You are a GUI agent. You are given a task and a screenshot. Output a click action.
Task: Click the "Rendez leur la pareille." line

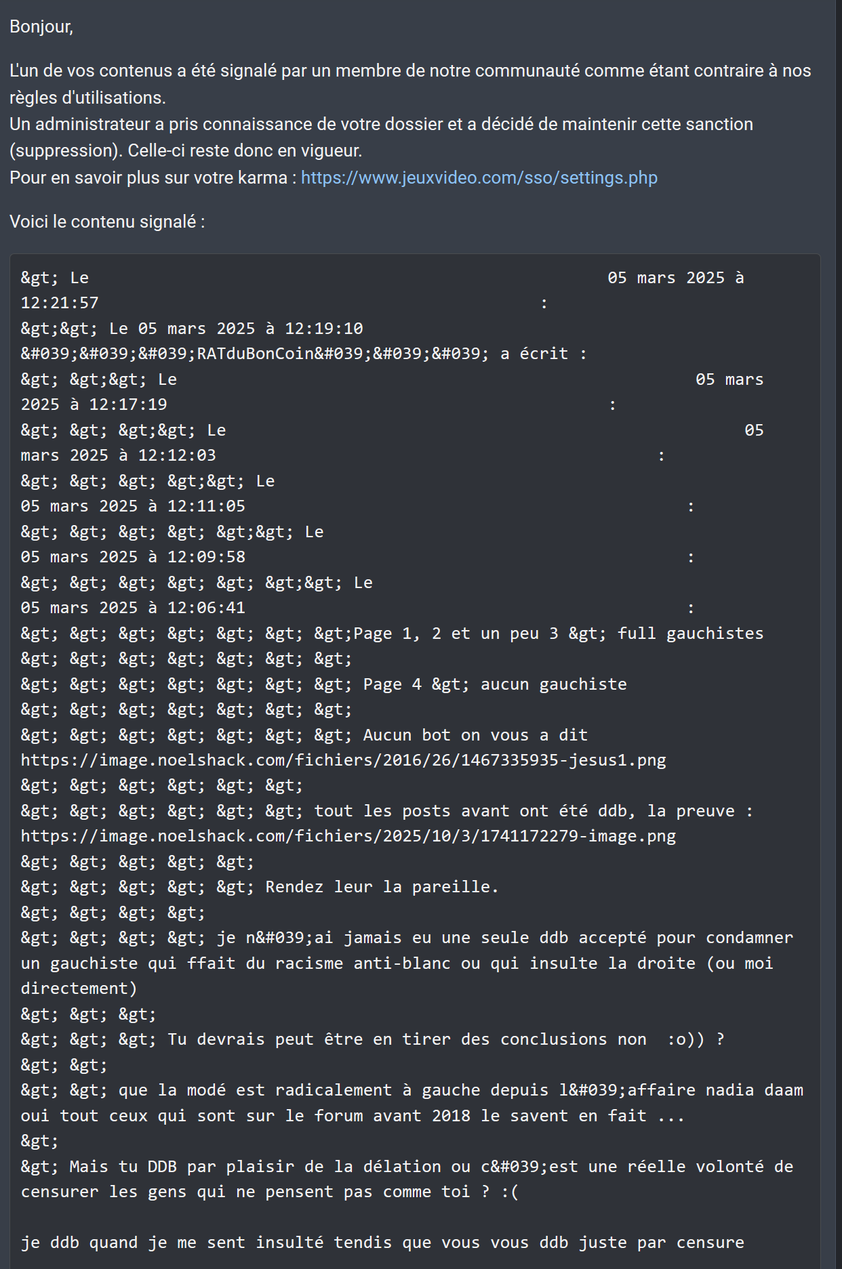click(x=260, y=887)
